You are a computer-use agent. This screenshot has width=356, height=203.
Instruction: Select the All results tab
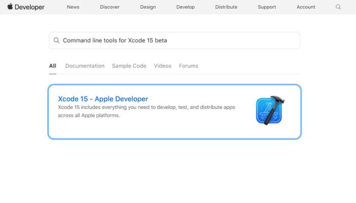coord(53,66)
